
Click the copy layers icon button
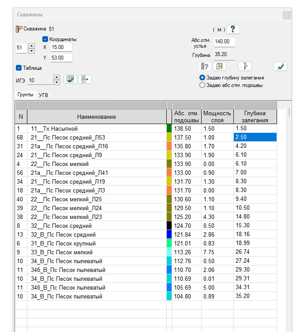(219, 67)
